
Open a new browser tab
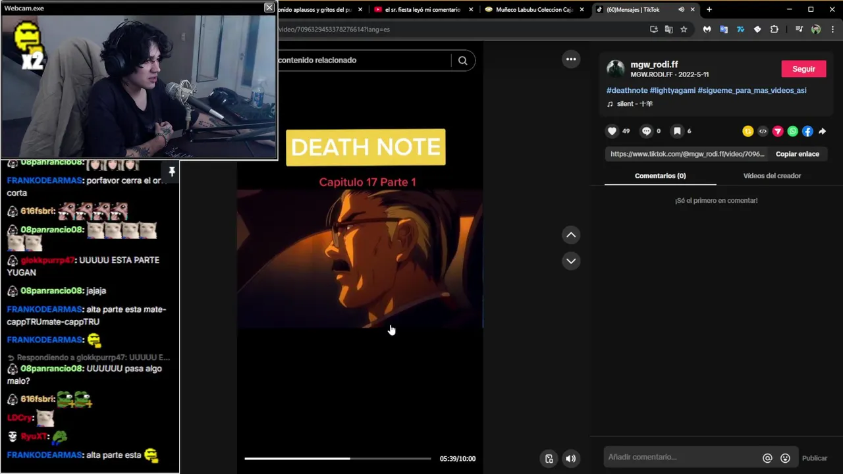[709, 9]
